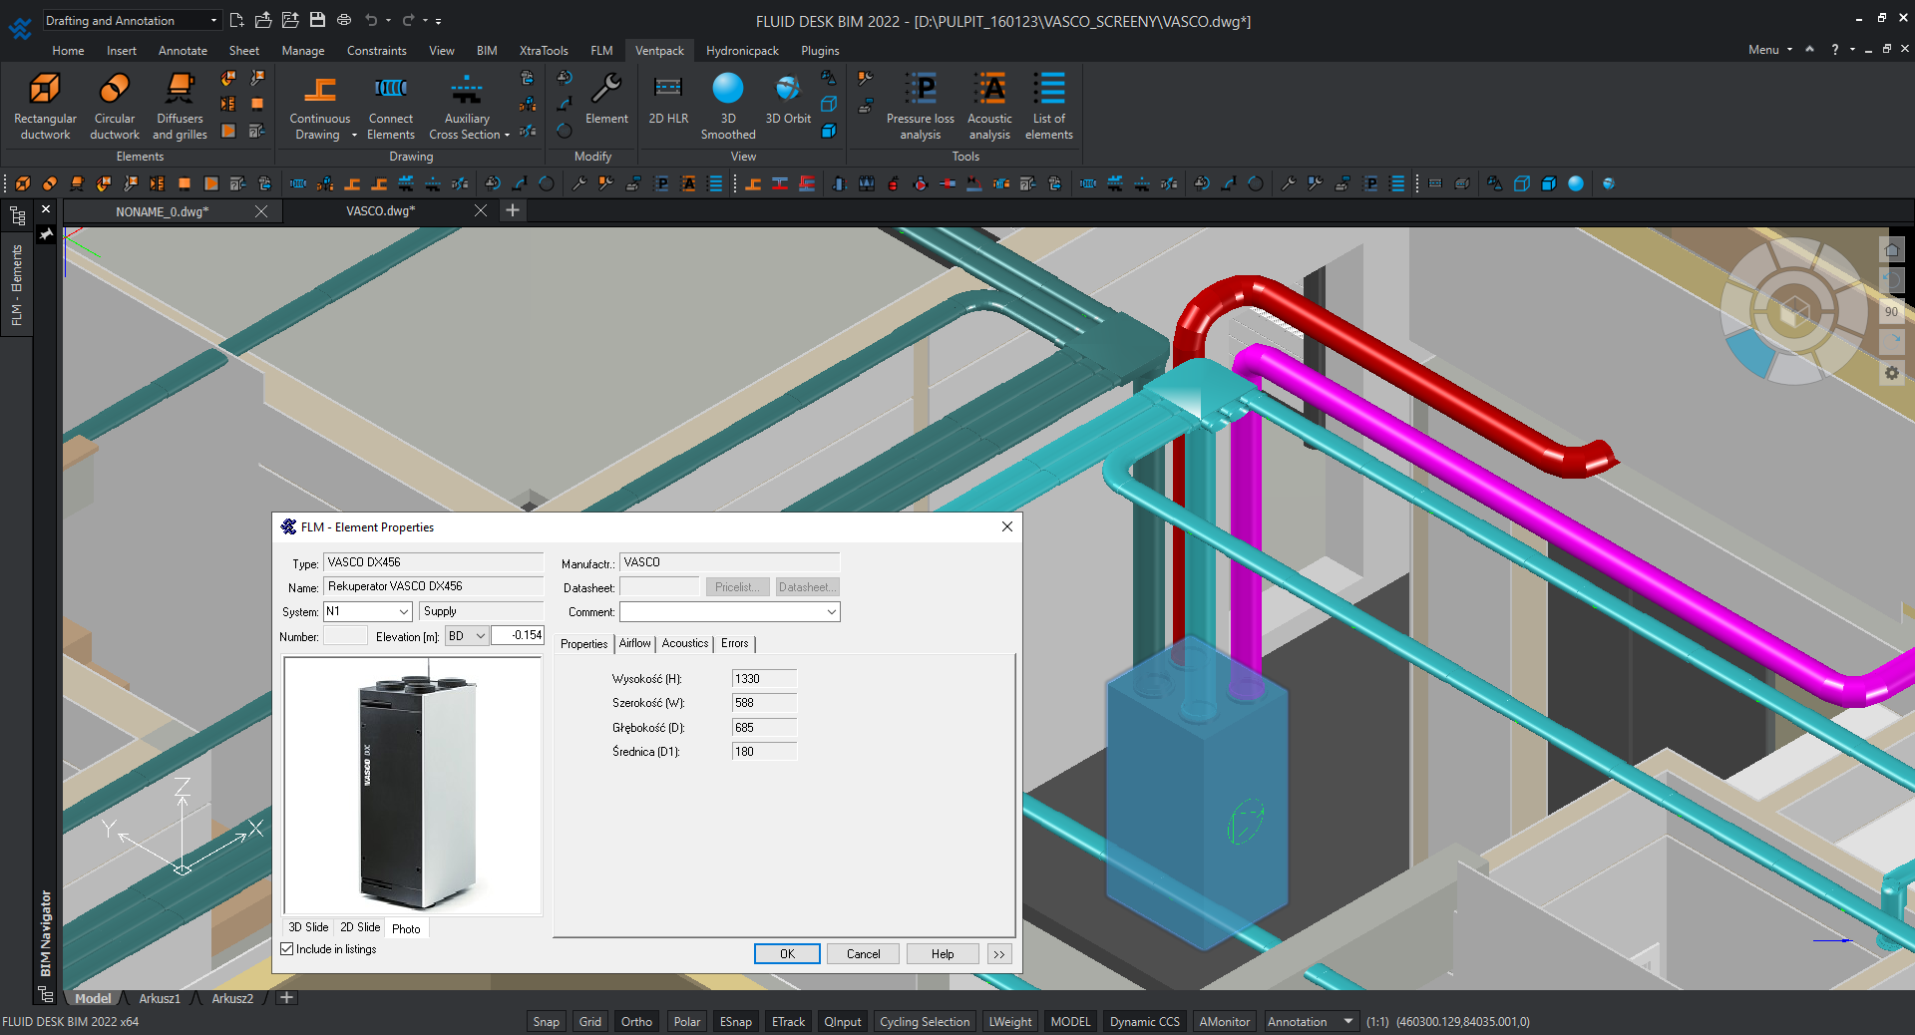Click the Wysokość (H) value field
This screenshot has height=1035, width=1915.
click(764, 679)
